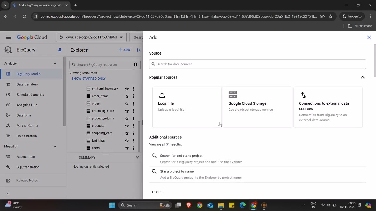Open the Google Cloud navigation hamburger menu
The height and width of the screenshot is (211, 376).
click(9, 37)
